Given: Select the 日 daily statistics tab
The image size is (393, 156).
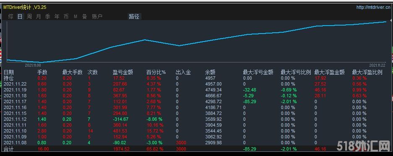Looking at the screenshot, I should [x=20, y=16].
